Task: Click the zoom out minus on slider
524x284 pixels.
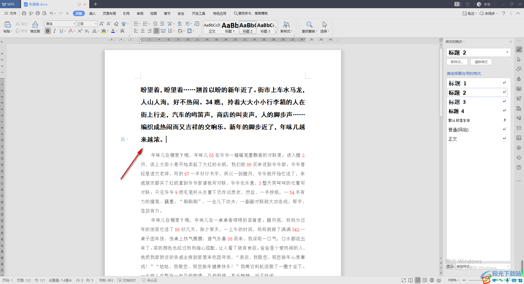Action: tap(464, 280)
